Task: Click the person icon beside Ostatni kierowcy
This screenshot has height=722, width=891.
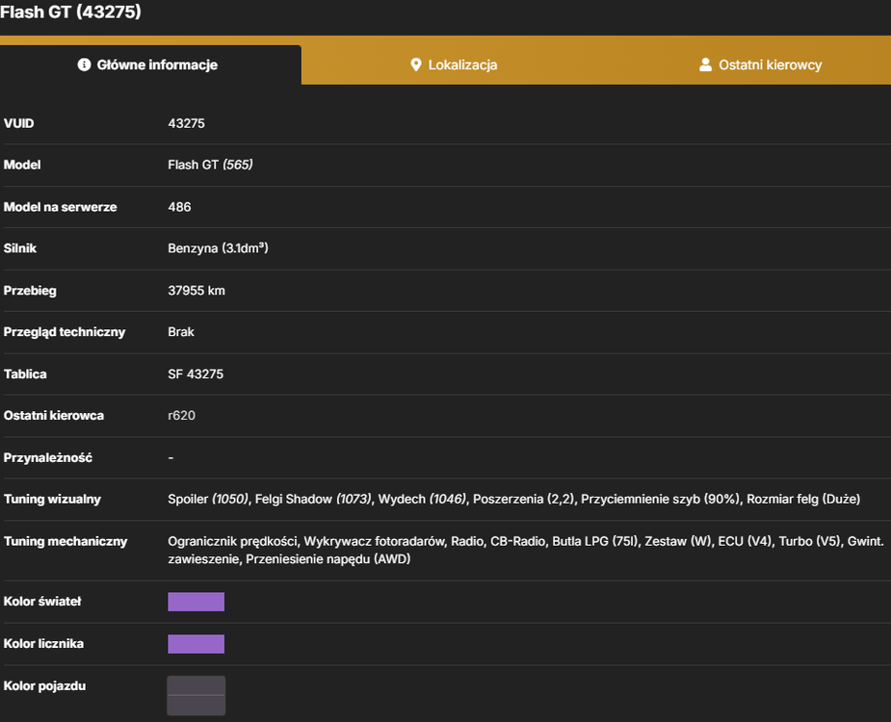Action: click(705, 64)
